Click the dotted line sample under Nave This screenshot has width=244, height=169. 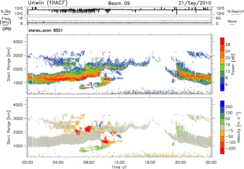click(x=232, y=24)
